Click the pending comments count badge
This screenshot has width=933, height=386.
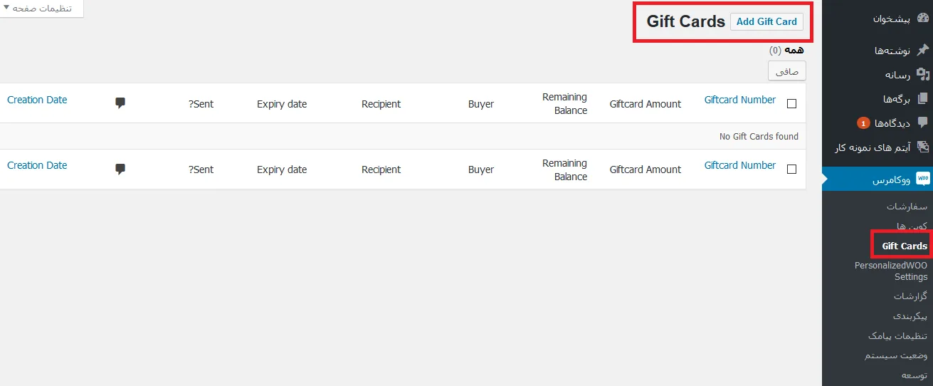coord(863,123)
